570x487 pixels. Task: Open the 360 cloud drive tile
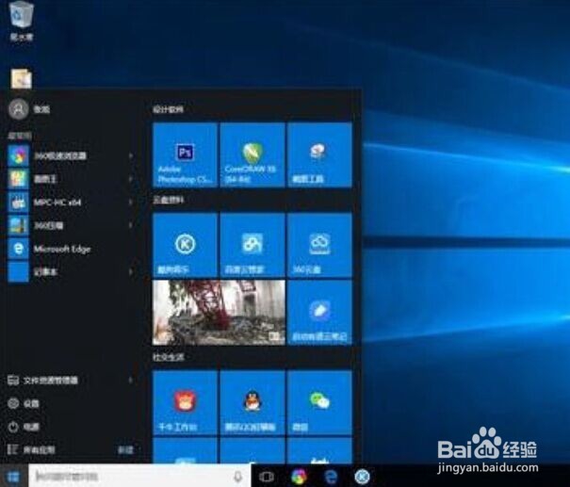(x=319, y=245)
